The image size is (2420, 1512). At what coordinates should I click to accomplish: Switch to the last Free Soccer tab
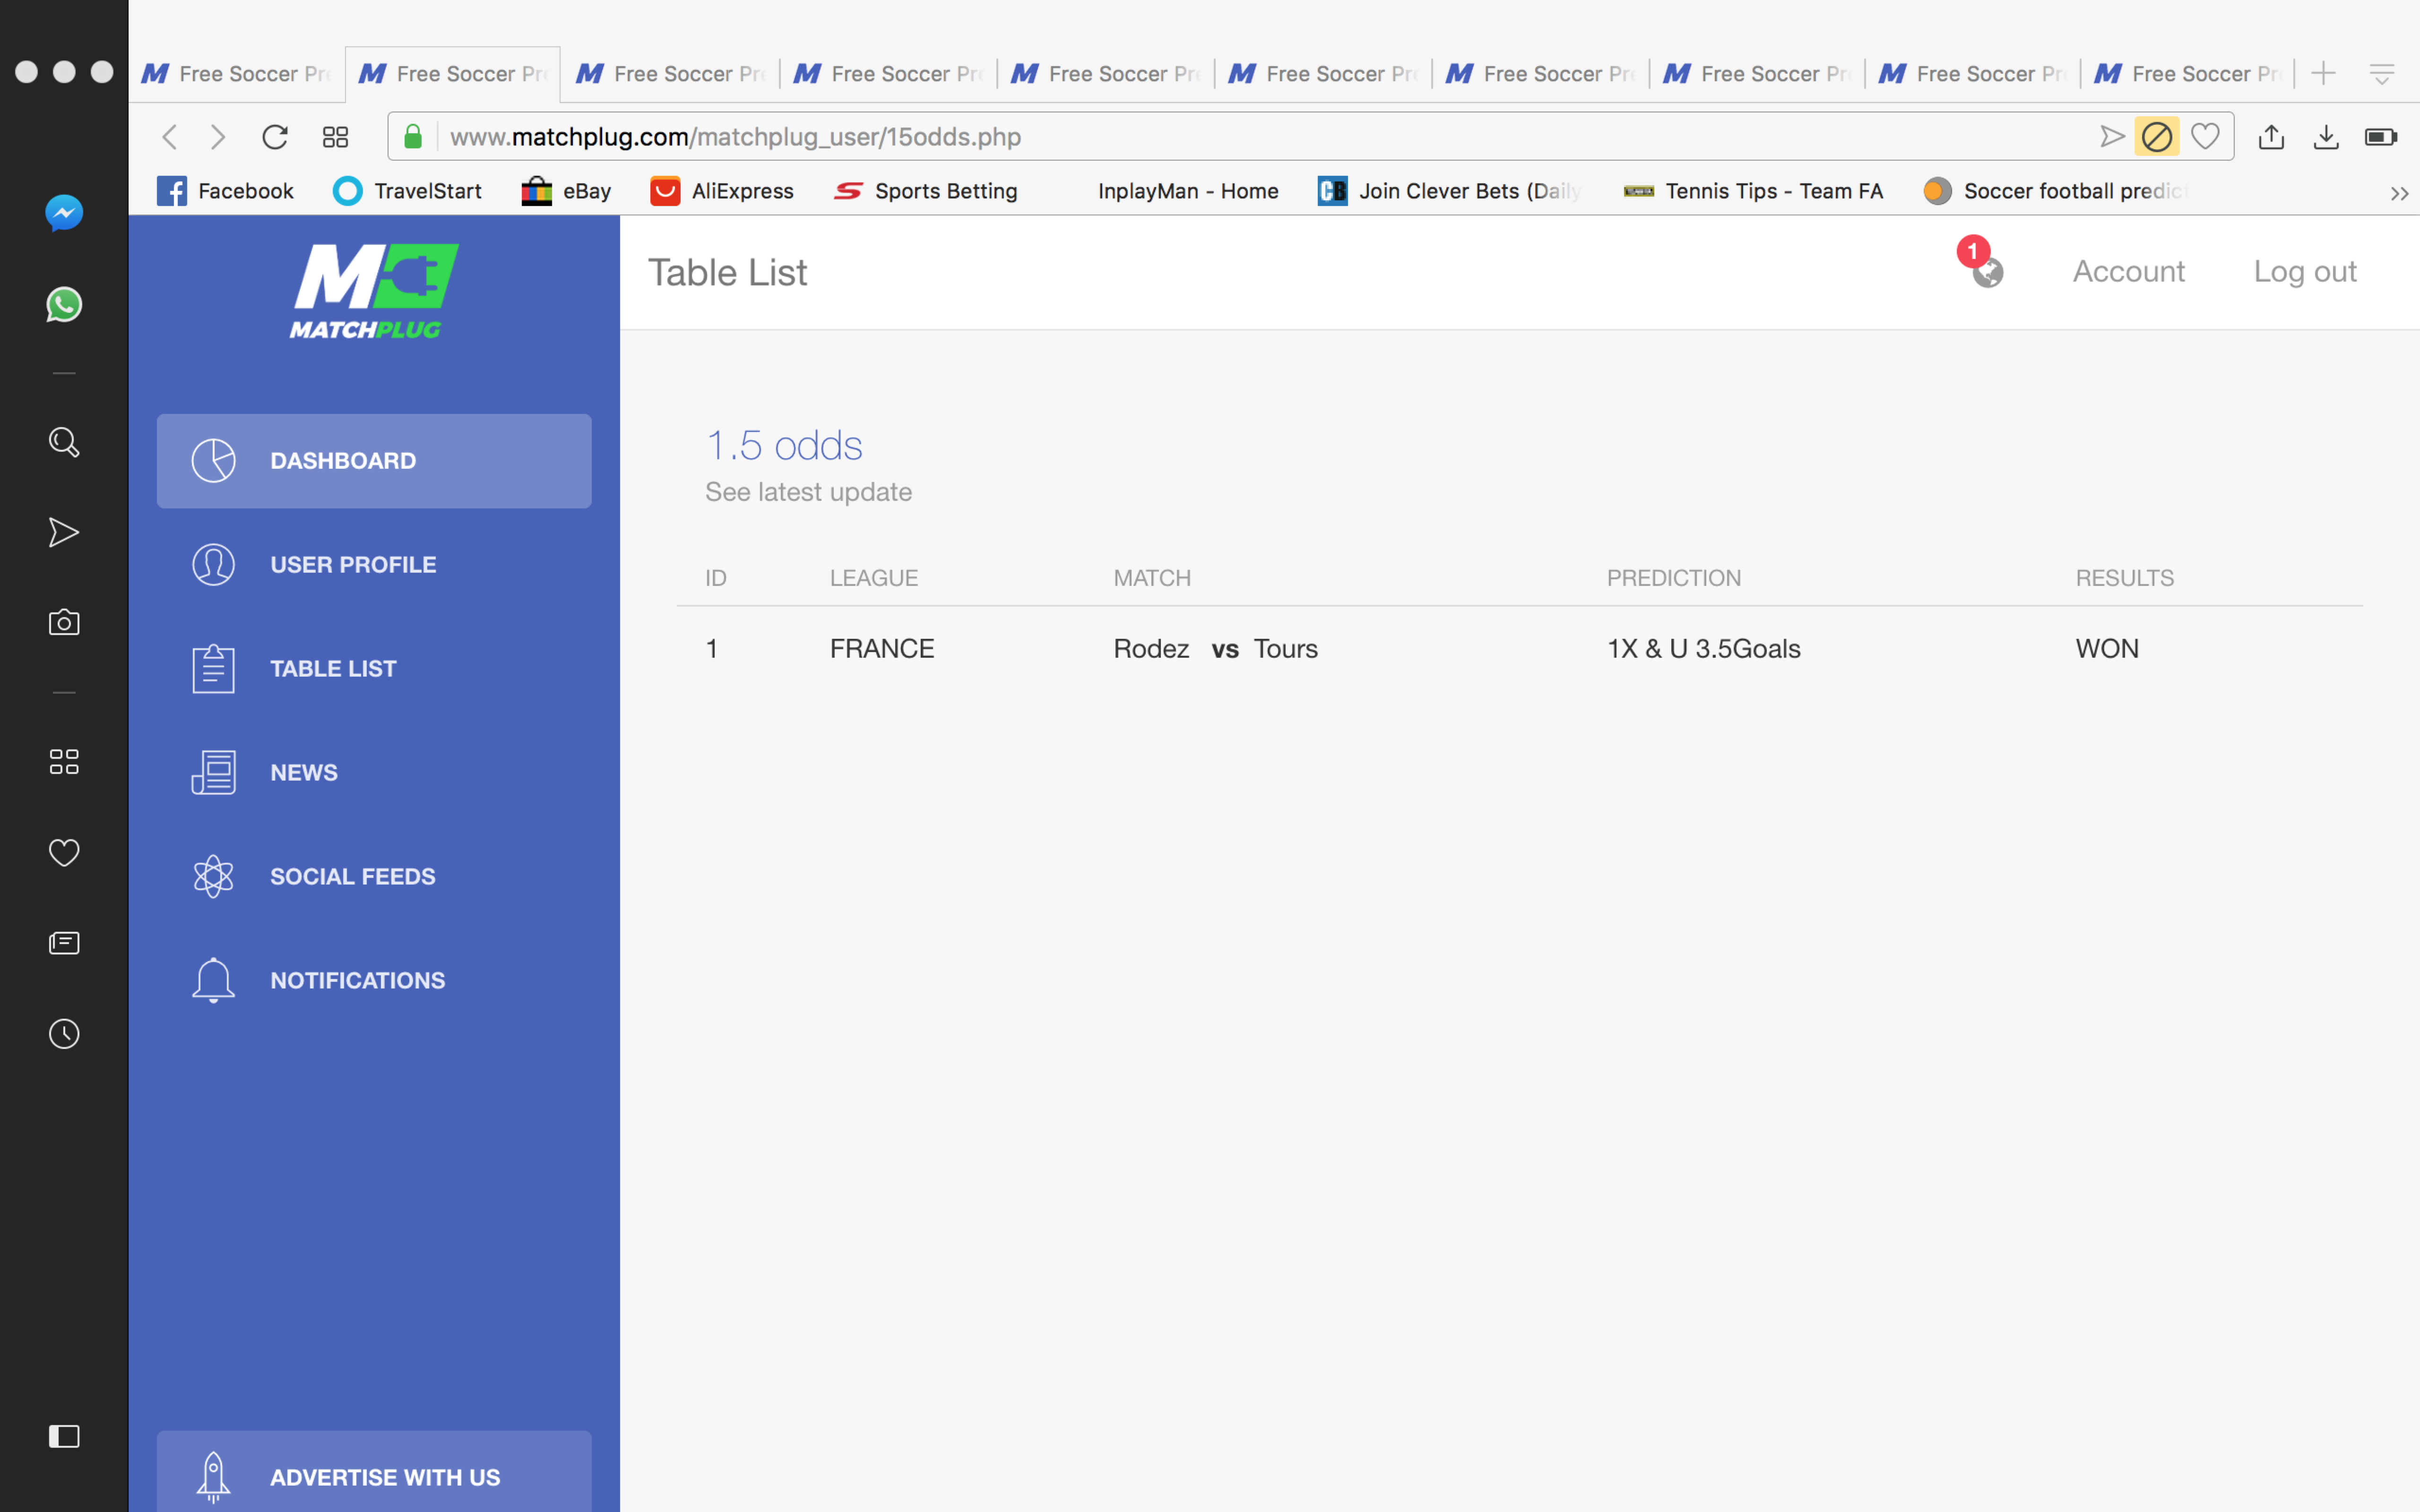coord(2187,74)
